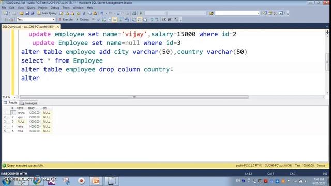Click the Snipping Tool taskbar icon
The width and height of the screenshot is (331, 186).
coord(67,181)
